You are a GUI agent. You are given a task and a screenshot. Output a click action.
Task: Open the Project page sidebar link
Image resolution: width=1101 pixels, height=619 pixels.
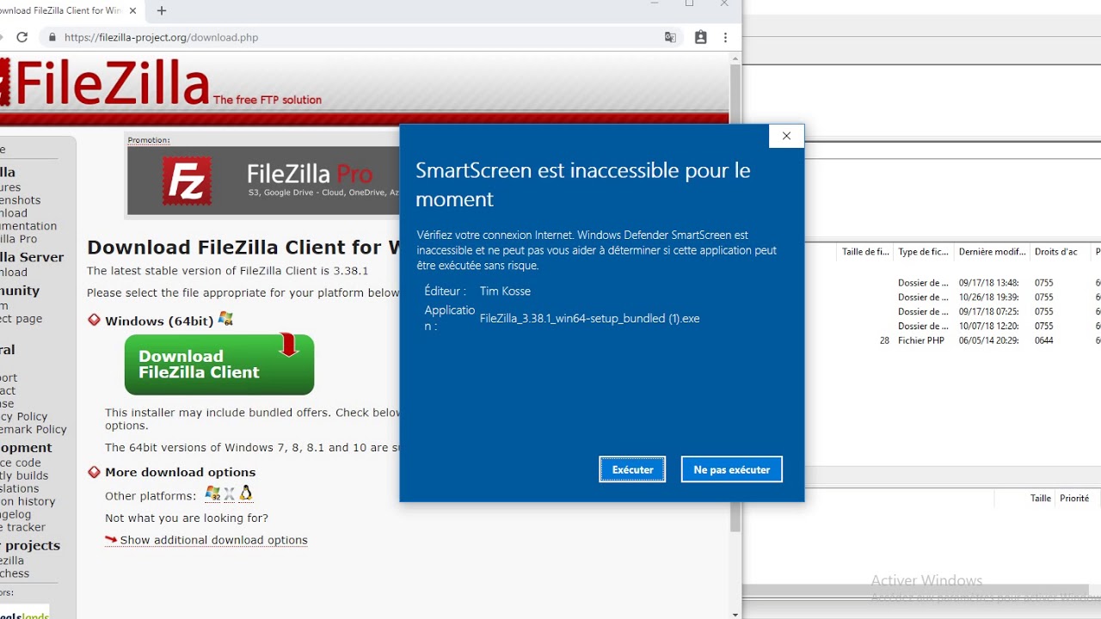21,318
